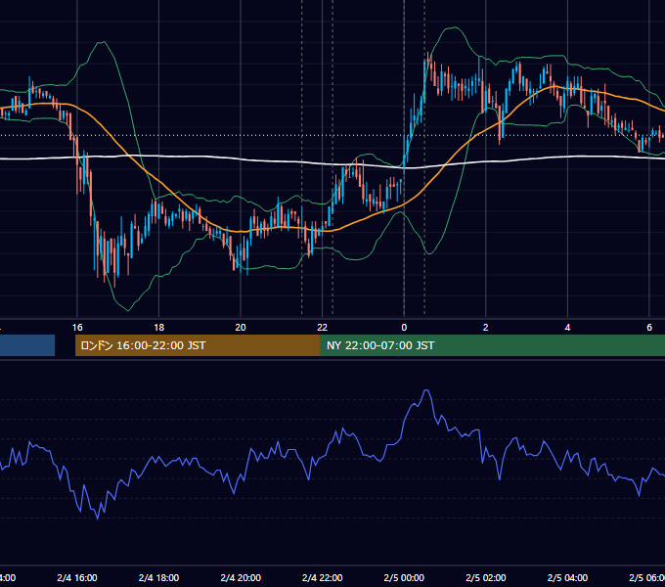Click the 2/5 00:00 date label
Screen dimensions: 665x587
(404, 577)
